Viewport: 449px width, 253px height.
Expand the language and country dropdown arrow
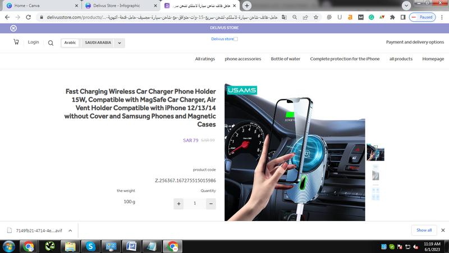pyautogui.click(x=120, y=43)
